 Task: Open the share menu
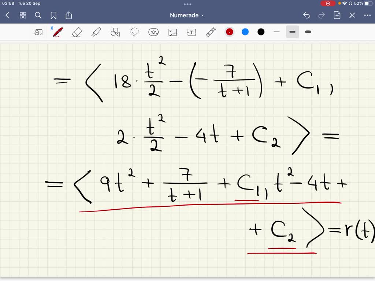coord(69,15)
